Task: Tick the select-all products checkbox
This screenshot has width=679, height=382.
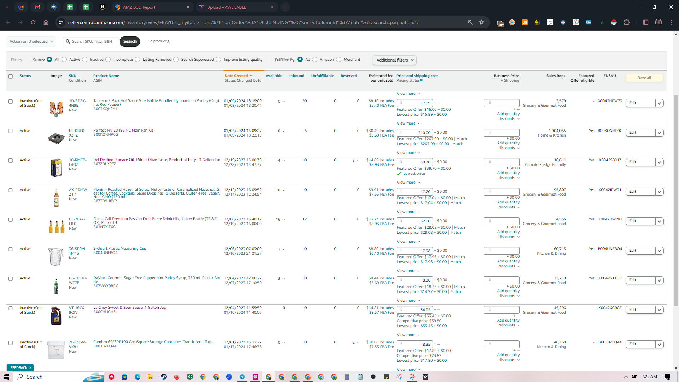Action: pyautogui.click(x=11, y=76)
